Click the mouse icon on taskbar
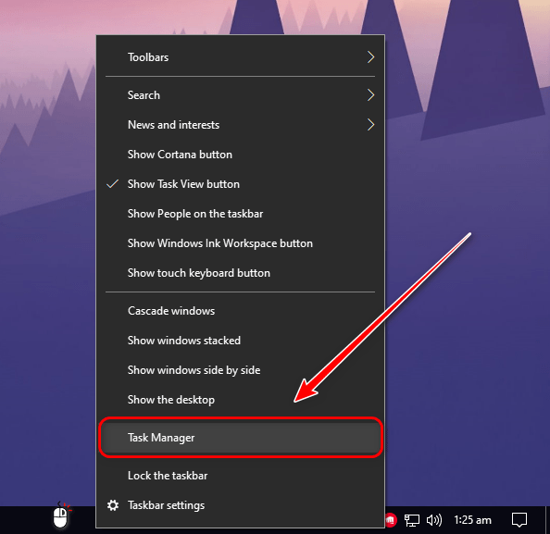 (61, 515)
